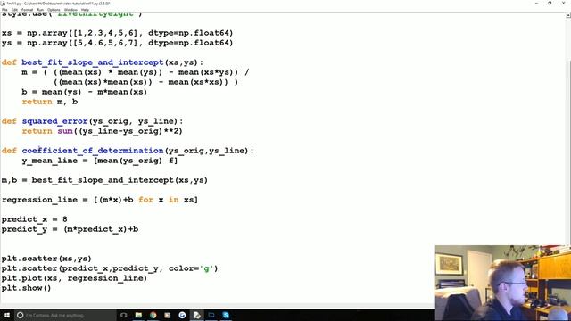Open the Window menu
The height and width of the screenshot is (321, 571).
point(70,10)
